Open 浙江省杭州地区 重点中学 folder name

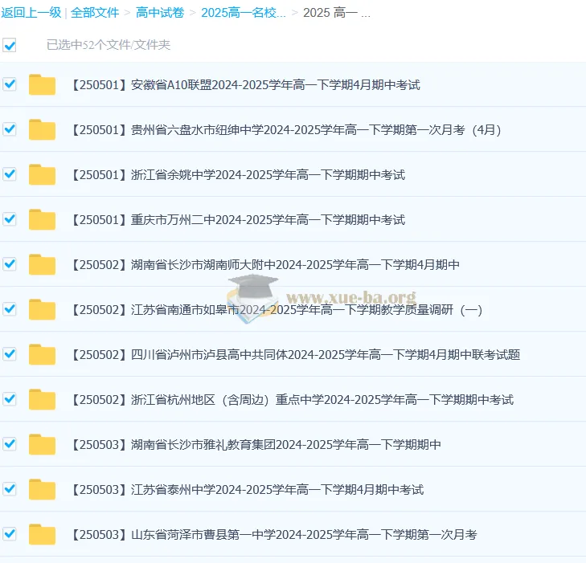292,399
